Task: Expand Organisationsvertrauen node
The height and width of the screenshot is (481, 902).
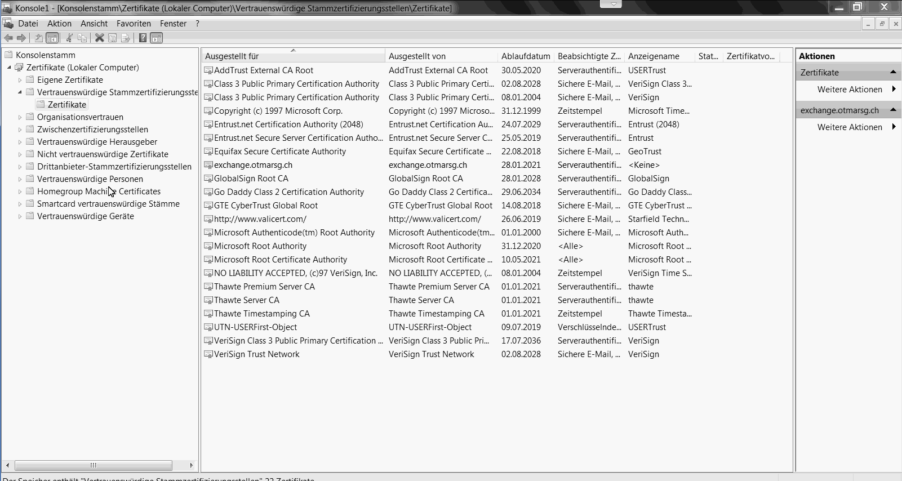Action: [20, 117]
